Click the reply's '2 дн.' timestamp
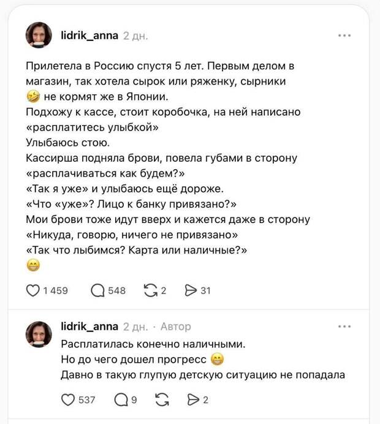The width and height of the screenshot is (380, 424). pos(135,327)
